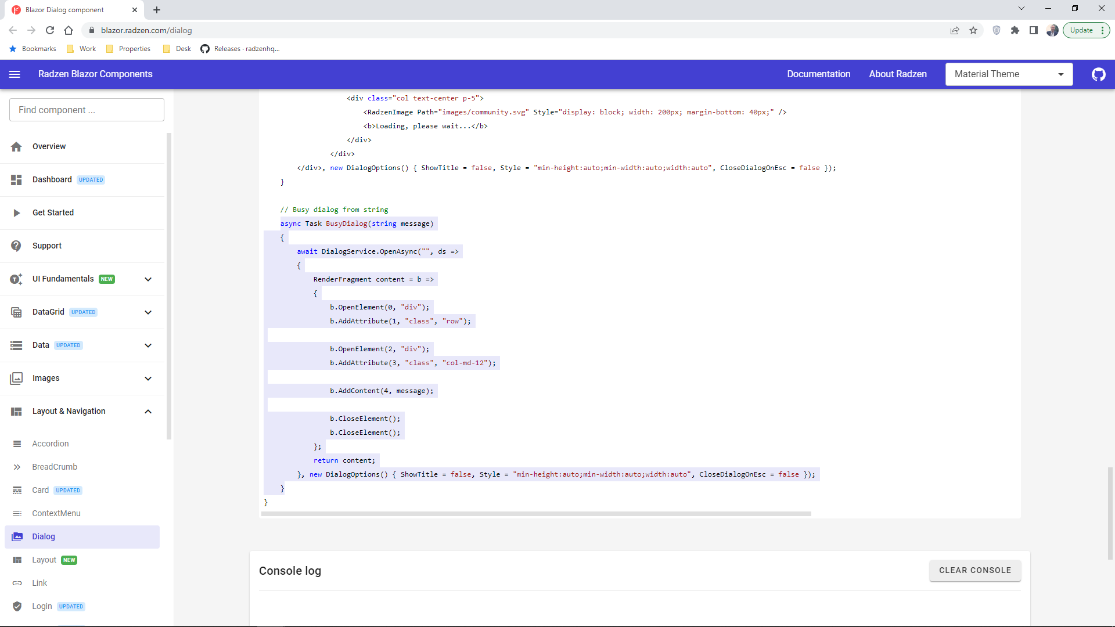Expand the DataGrid section chevron

(148, 312)
